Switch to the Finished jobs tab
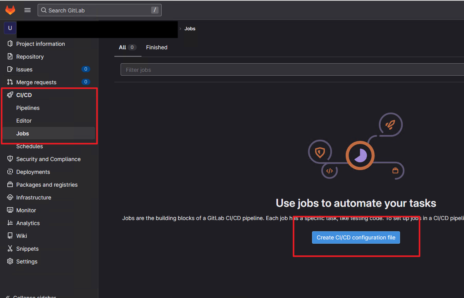Image resolution: width=464 pixels, height=298 pixels. point(157,47)
